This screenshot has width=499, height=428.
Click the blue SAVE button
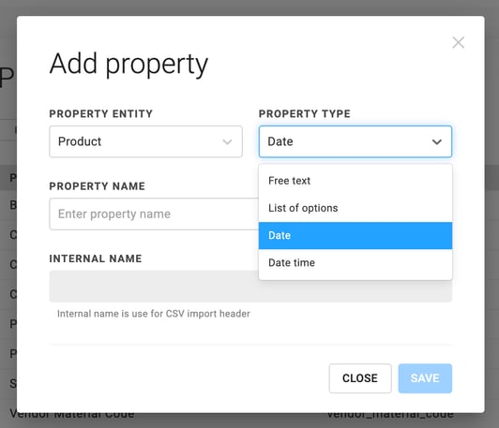(425, 378)
